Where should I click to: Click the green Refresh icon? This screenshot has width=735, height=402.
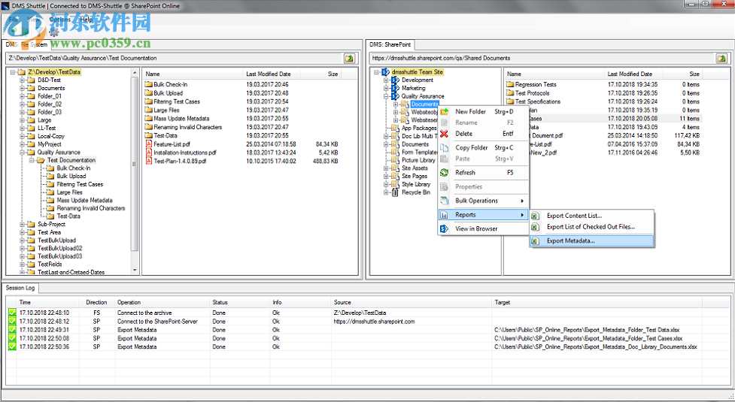pos(444,172)
